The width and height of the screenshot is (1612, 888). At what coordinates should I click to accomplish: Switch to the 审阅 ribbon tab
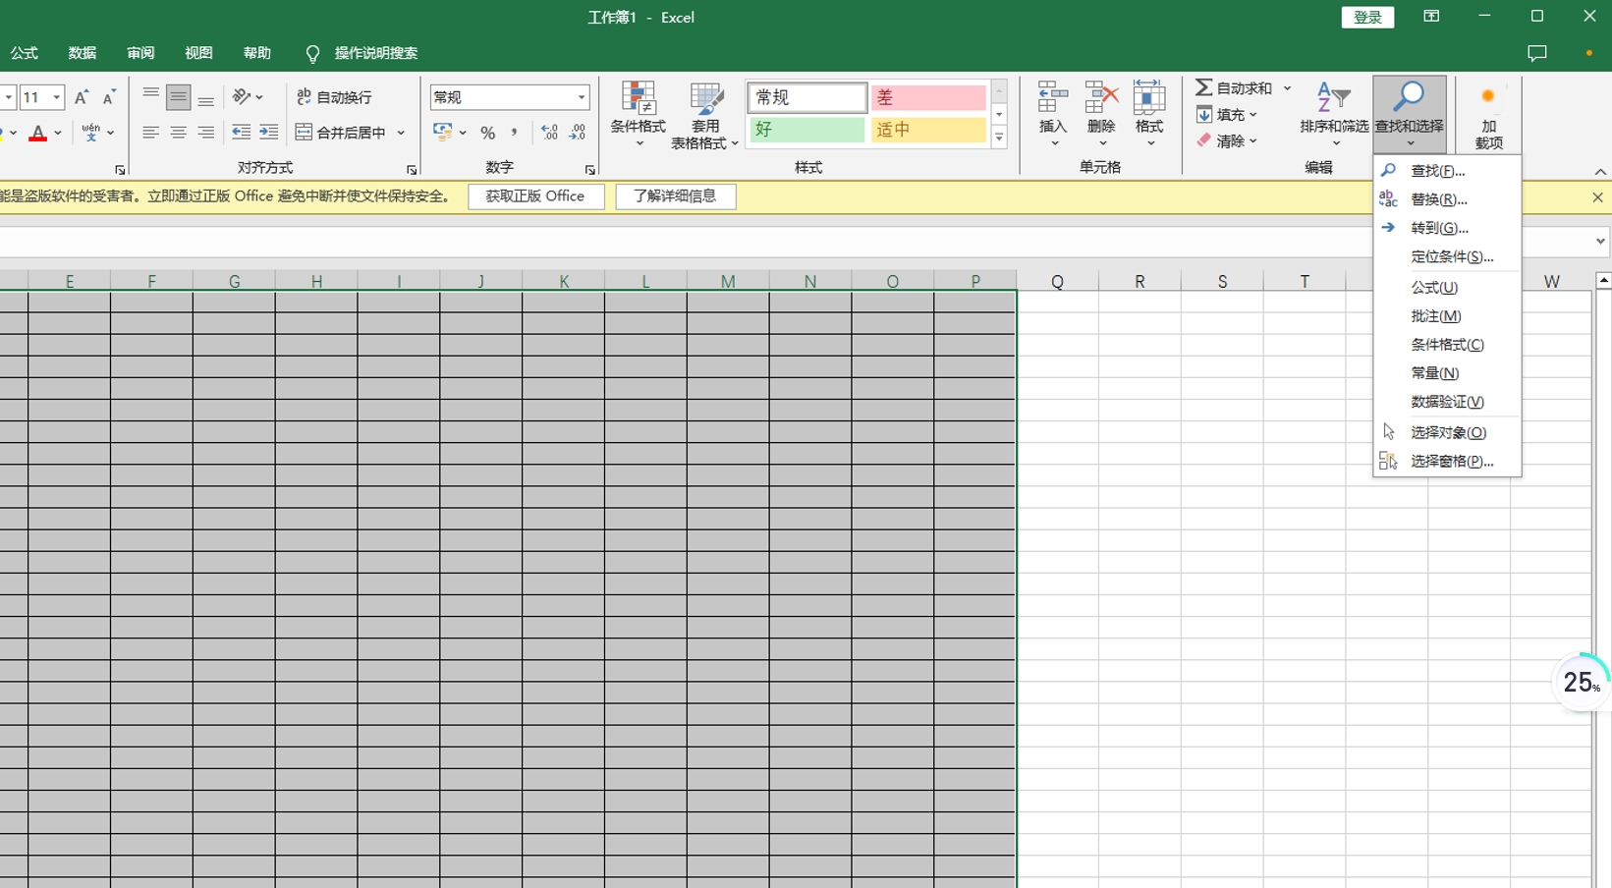click(x=140, y=53)
